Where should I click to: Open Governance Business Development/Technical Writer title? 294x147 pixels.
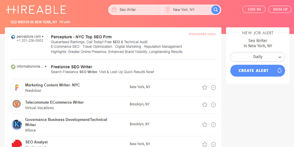click(x=66, y=122)
